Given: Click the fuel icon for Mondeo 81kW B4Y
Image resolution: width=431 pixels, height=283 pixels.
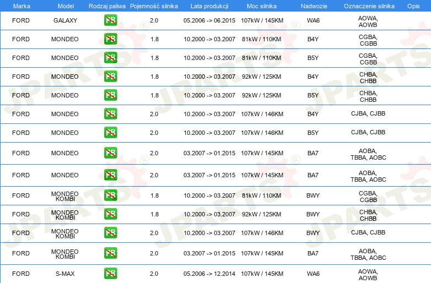Looking at the screenshot, I should pos(110,39).
